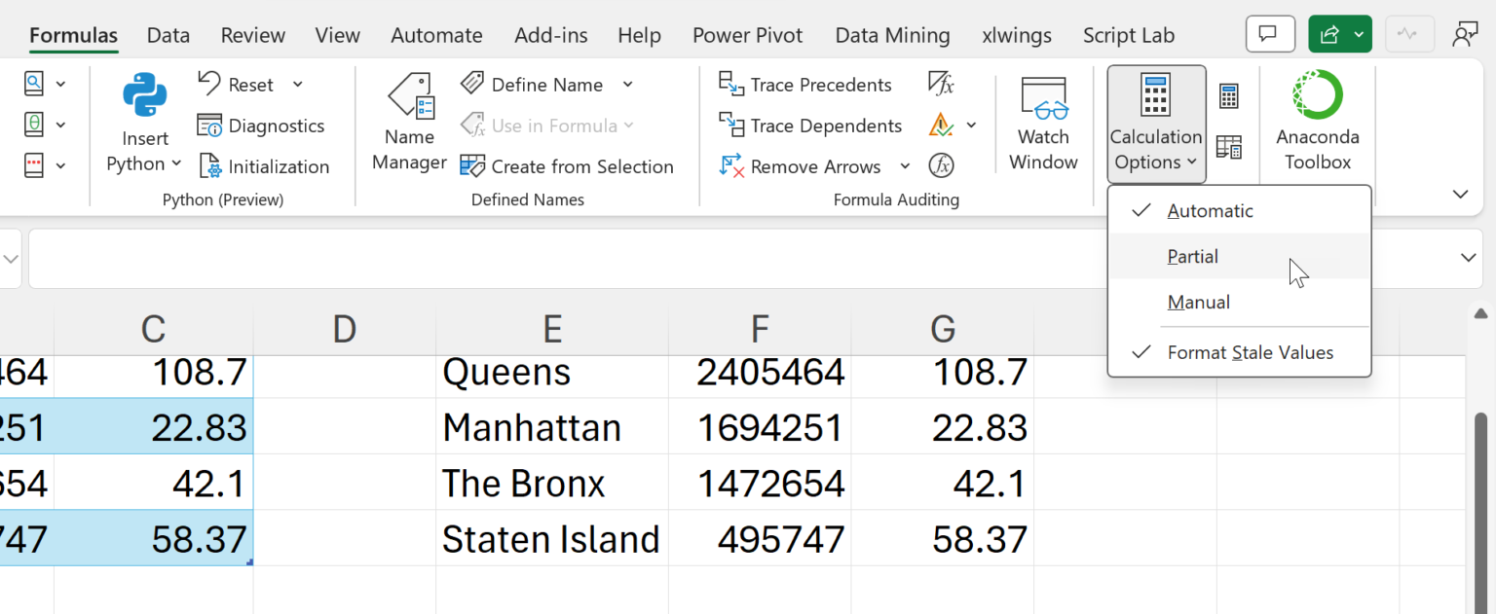Switch to the Power Pivot tab

click(747, 36)
